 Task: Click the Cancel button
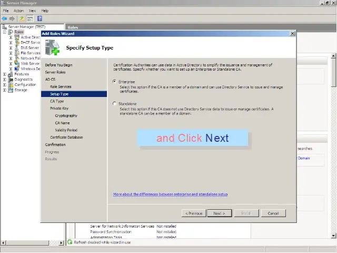point(273,213)
